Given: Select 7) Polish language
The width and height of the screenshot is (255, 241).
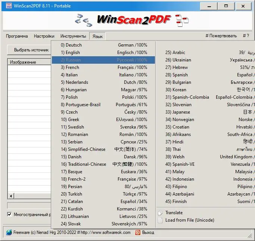Looking at the screenshot, I should (103, 97).
